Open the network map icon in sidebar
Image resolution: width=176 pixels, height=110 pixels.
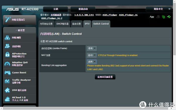[7, 38]
